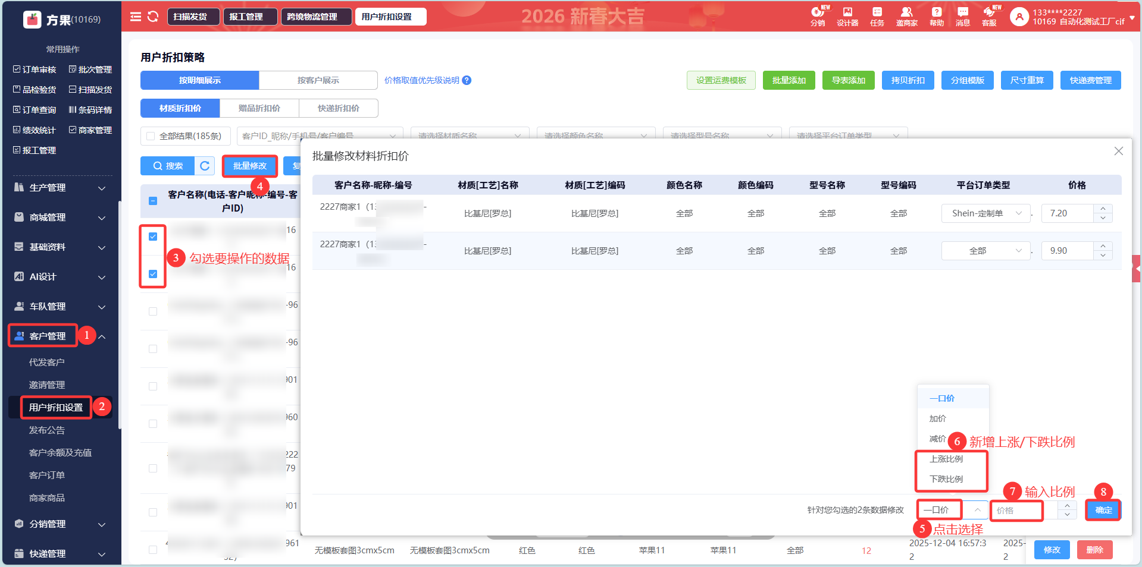1142x567 pixels.
Task: Switch to the 赠品折扣价 tab
Action: click(x=259, y=108)
